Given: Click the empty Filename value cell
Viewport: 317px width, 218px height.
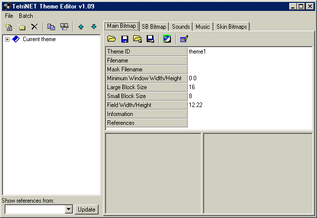Looking at the screenshot, I should [250, 60].
